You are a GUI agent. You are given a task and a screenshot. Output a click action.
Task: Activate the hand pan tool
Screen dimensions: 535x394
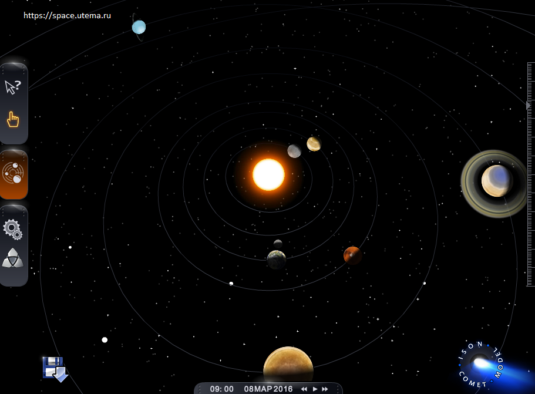[x=13, y=120]
